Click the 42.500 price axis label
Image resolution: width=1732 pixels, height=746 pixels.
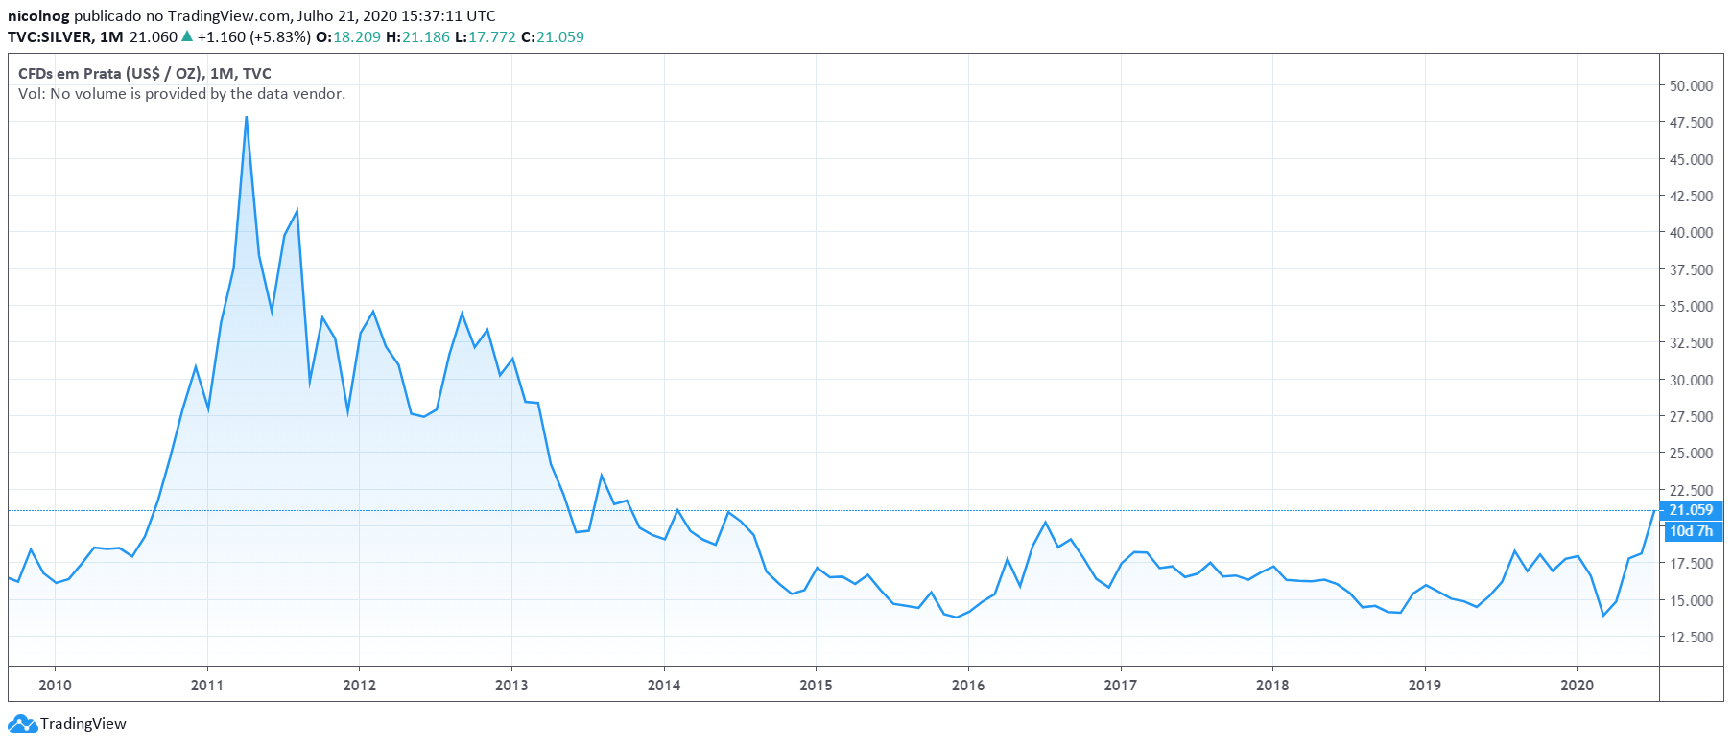click(1691, 196)
